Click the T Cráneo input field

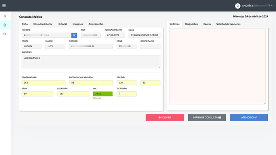(x=126, y=94)
